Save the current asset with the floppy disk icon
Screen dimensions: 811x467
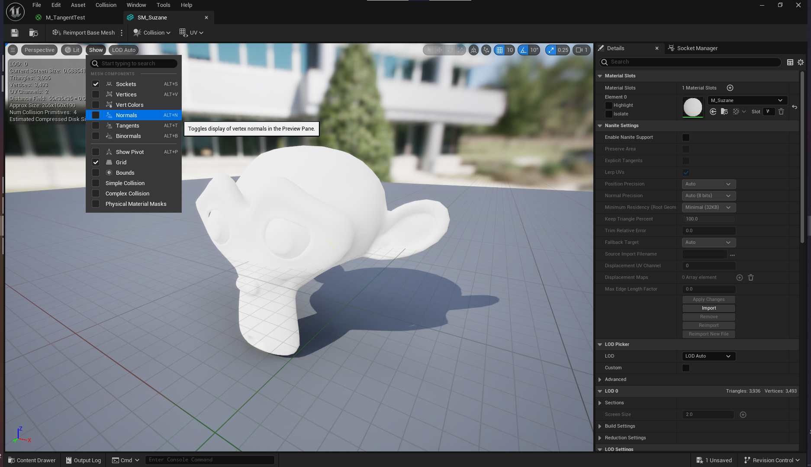point(15,33)
